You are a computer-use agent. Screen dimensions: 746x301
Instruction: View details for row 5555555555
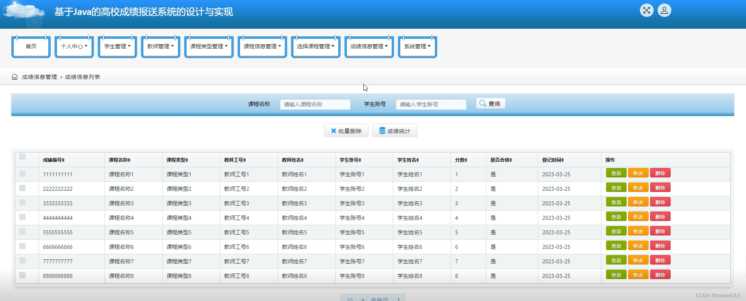point(616,231)
